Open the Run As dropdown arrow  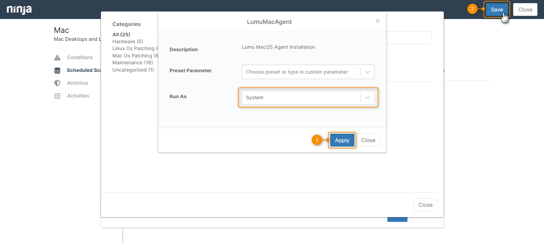click(x=367, y=98)
